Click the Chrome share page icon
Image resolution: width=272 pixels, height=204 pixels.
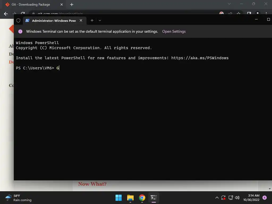click(x=230, y=13)
